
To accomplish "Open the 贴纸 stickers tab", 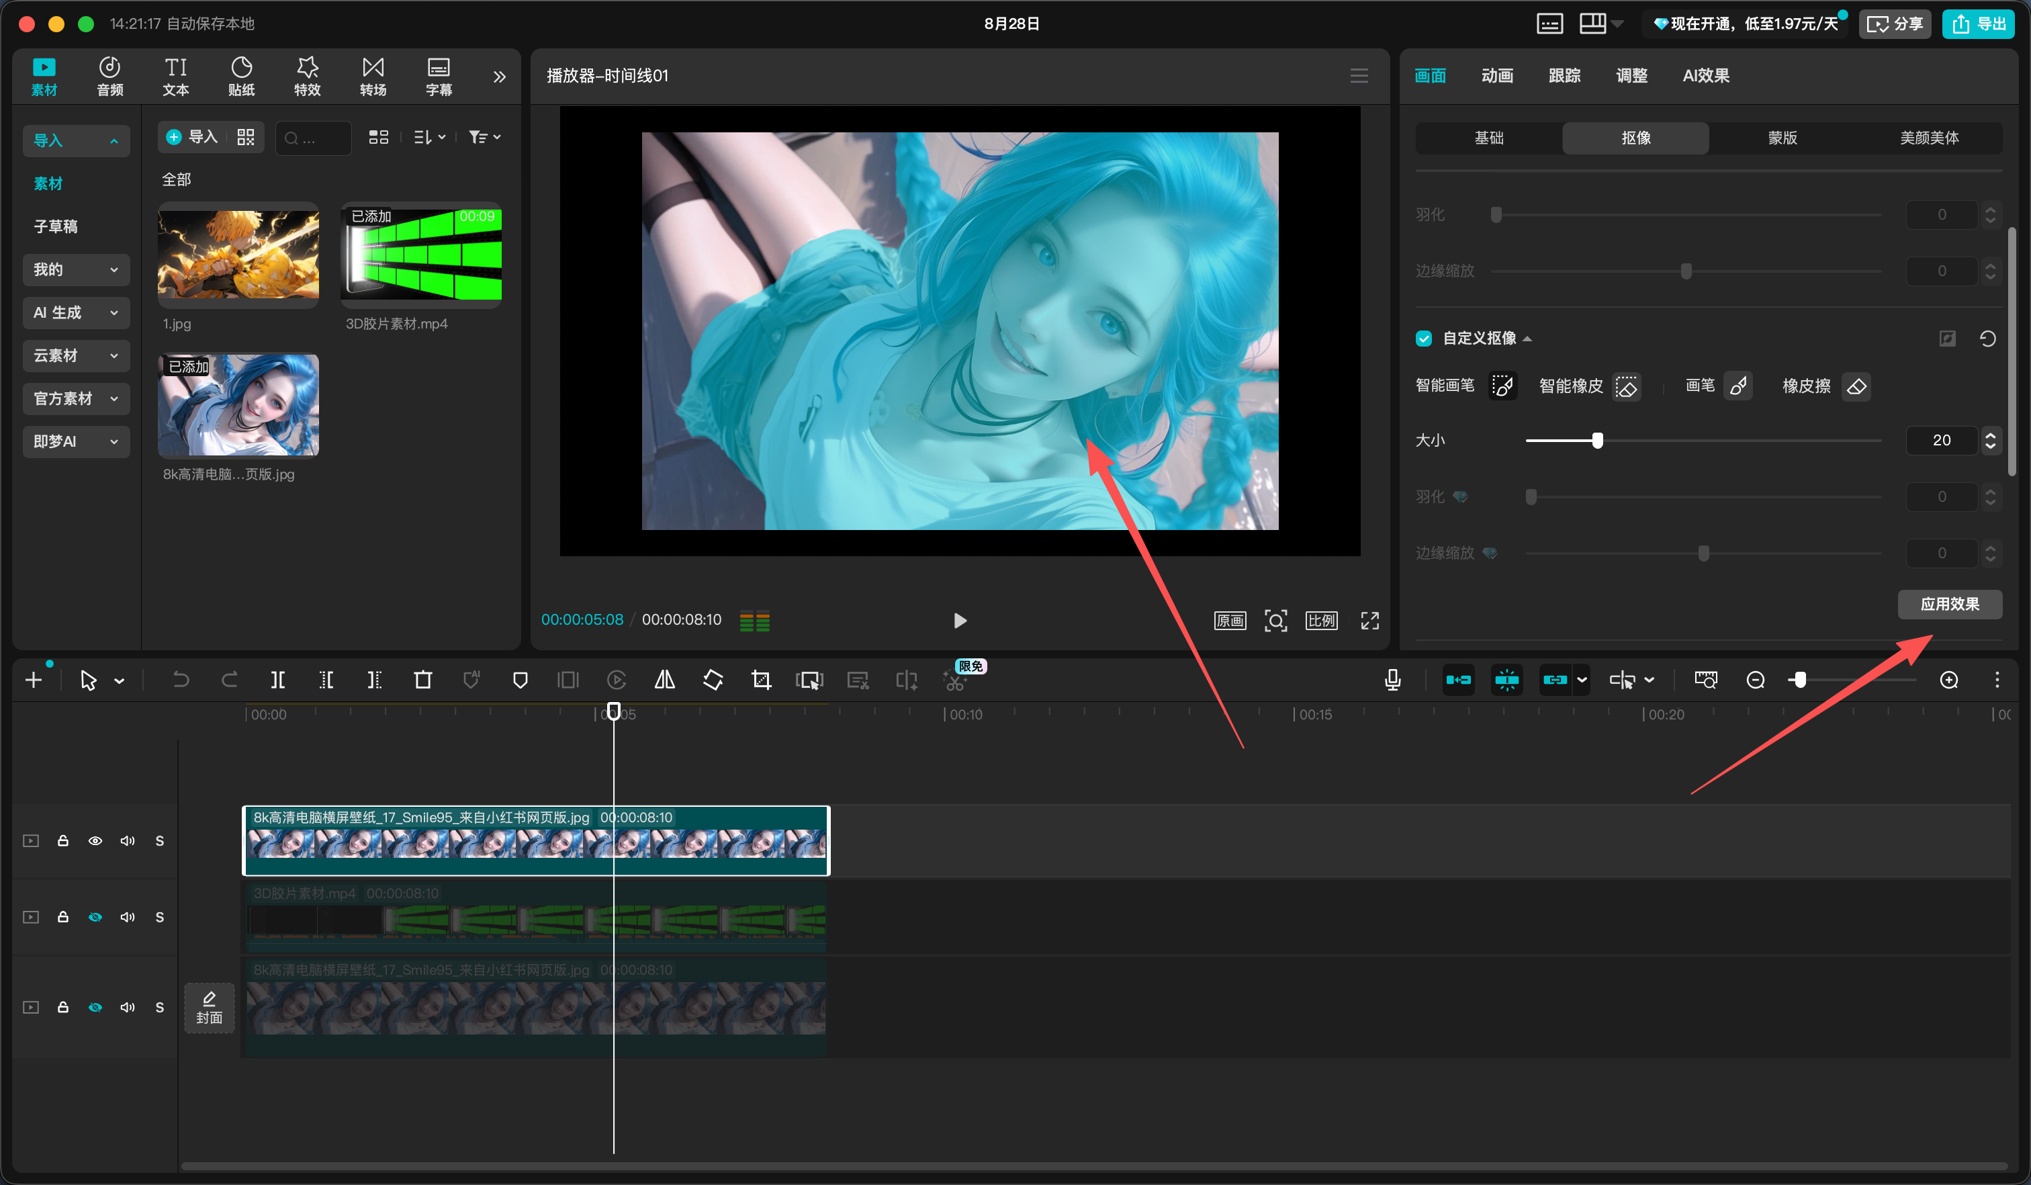I will (x=241, y=77).
